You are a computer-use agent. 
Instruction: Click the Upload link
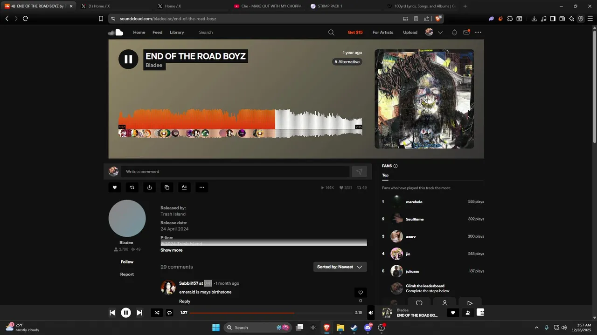[410, 32]
